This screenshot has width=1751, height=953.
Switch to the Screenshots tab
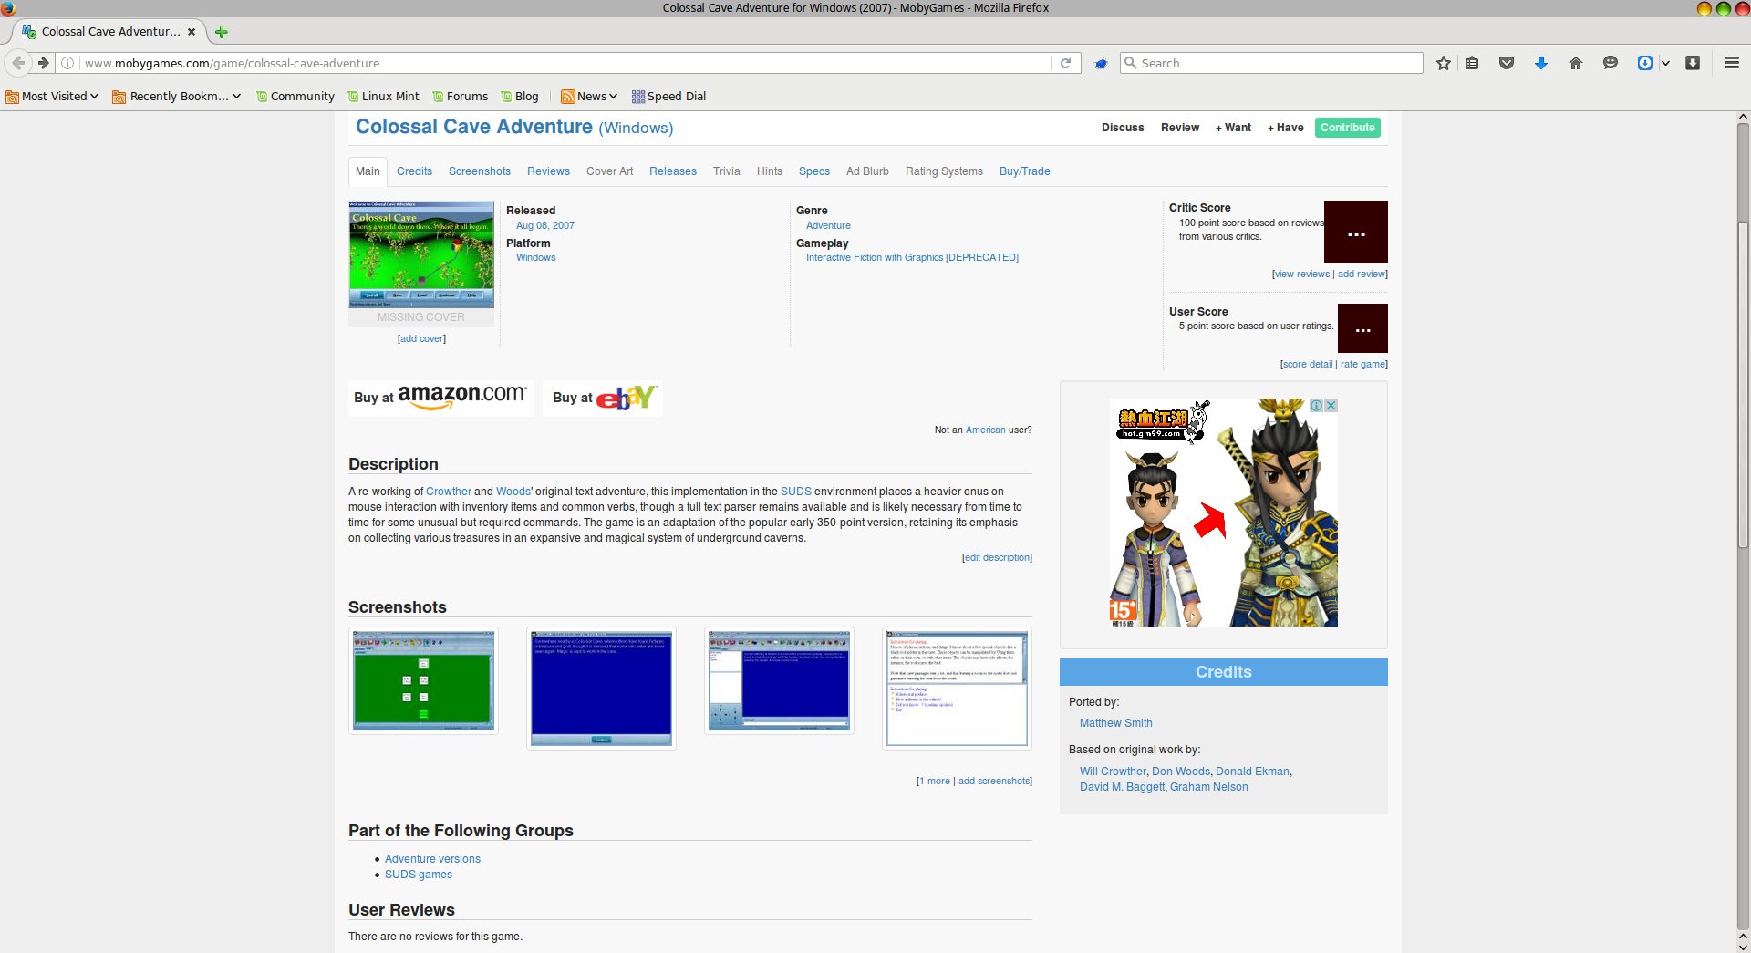479,171
